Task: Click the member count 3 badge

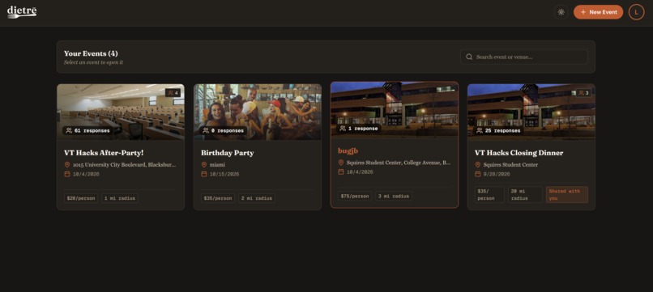Action: [583, 93]
